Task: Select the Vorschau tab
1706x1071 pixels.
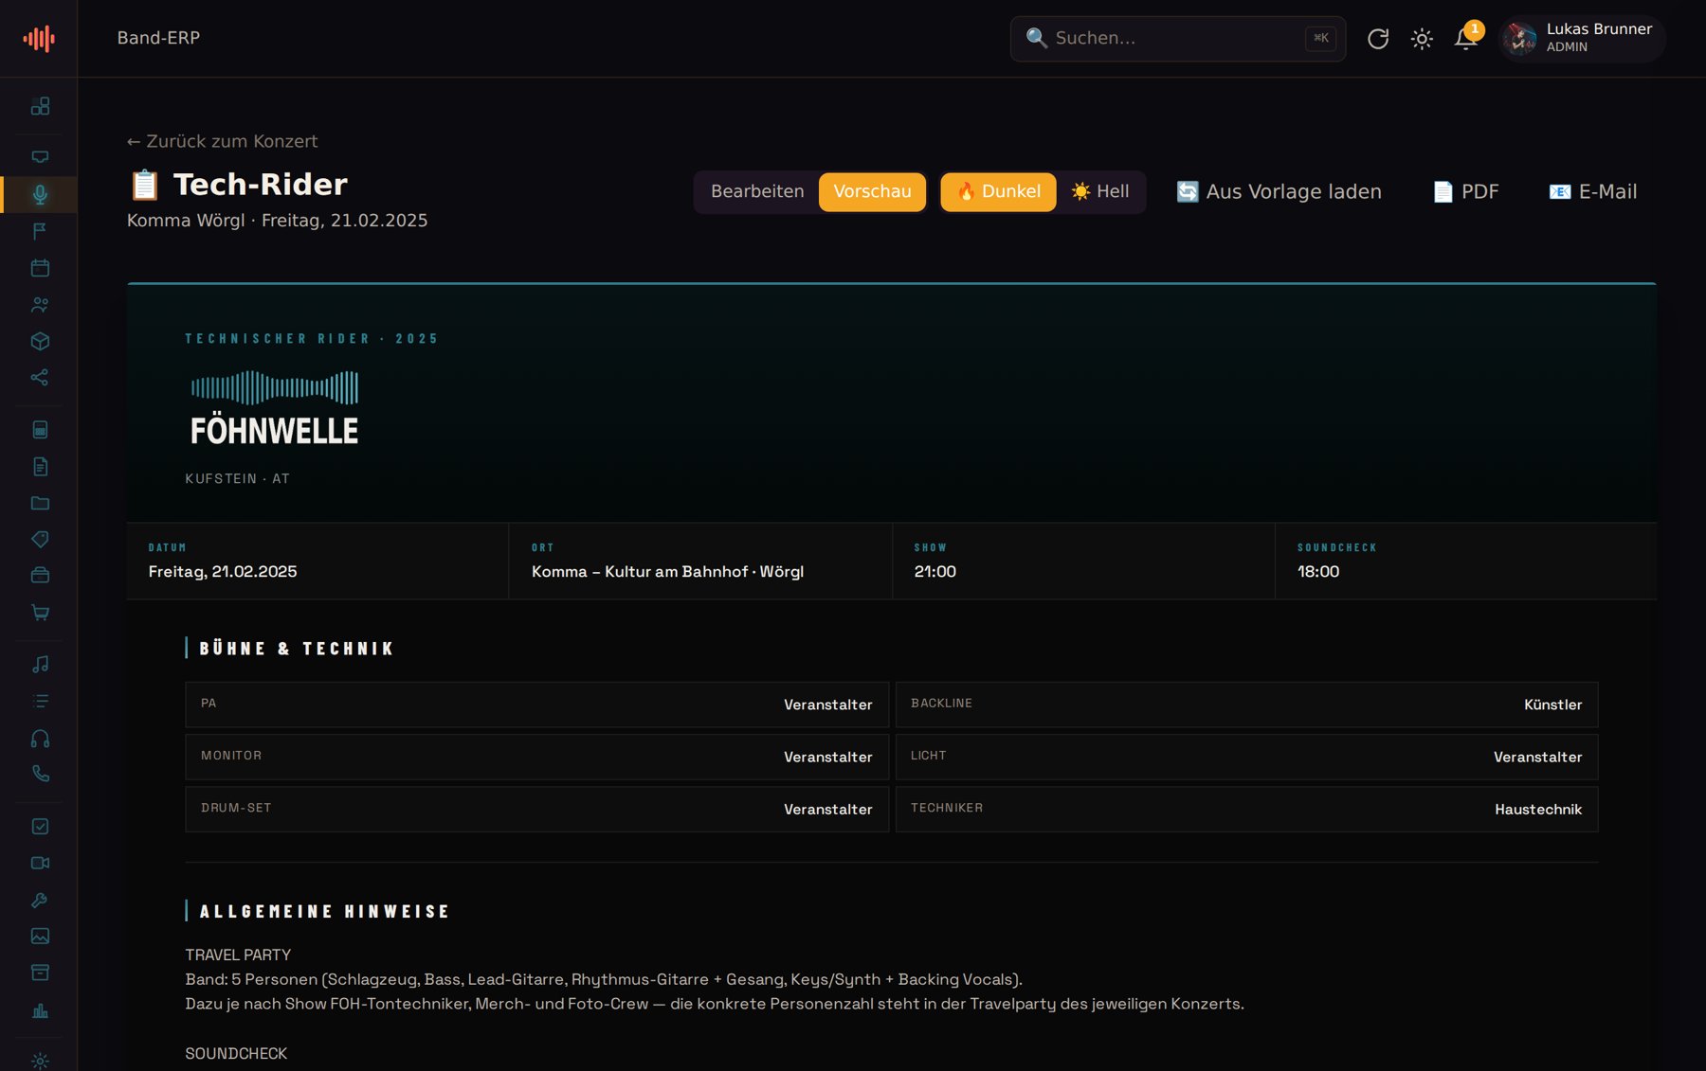Action: (872, 191)
